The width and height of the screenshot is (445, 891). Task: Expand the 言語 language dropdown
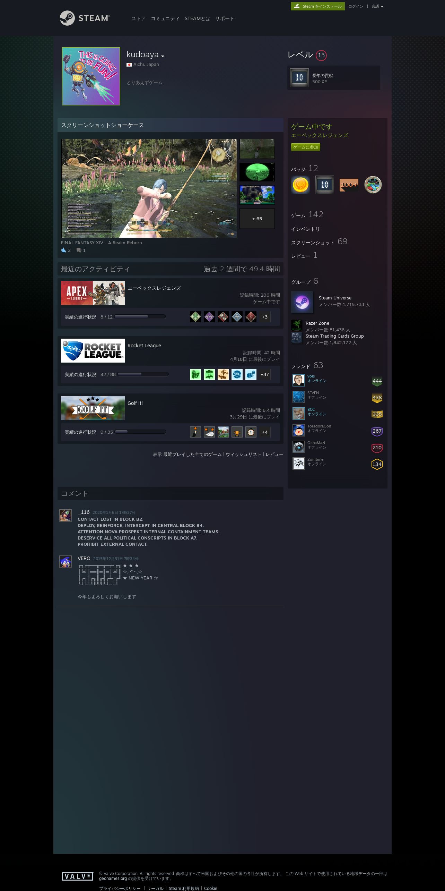(377, 6)
